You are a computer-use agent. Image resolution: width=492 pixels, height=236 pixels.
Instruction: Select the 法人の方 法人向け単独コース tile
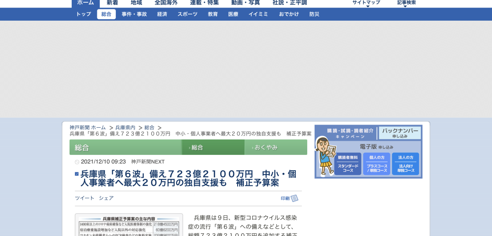tap(405, 164)
